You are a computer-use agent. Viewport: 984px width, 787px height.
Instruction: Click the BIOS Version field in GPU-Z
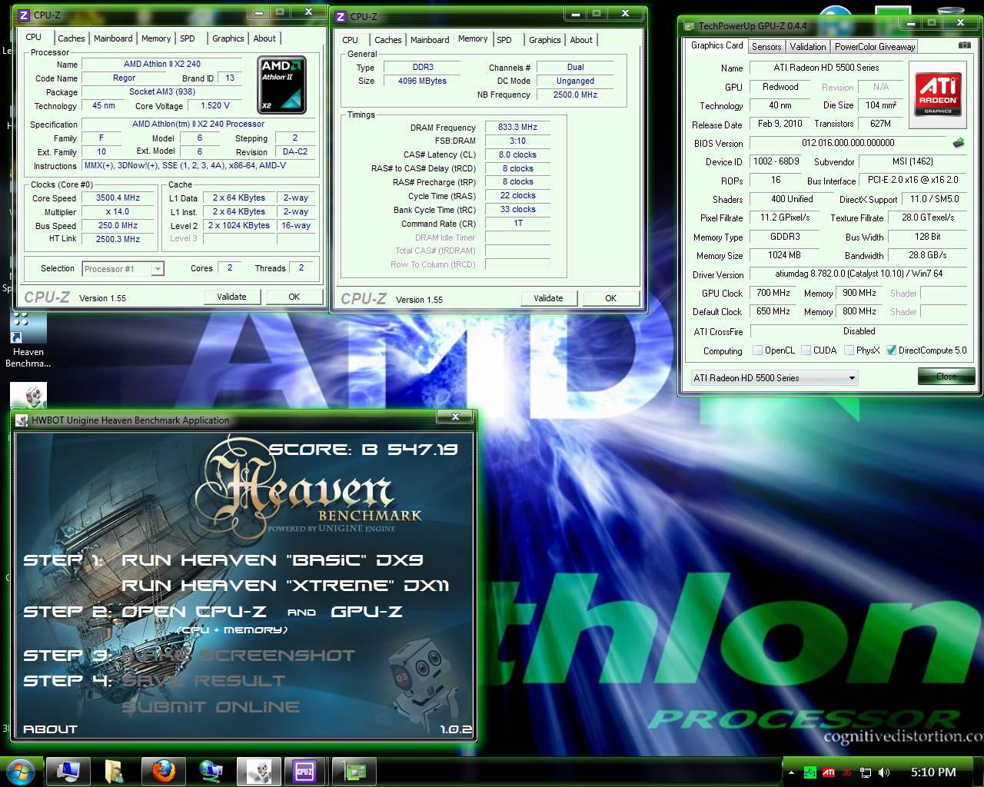(x=848, y=143)
